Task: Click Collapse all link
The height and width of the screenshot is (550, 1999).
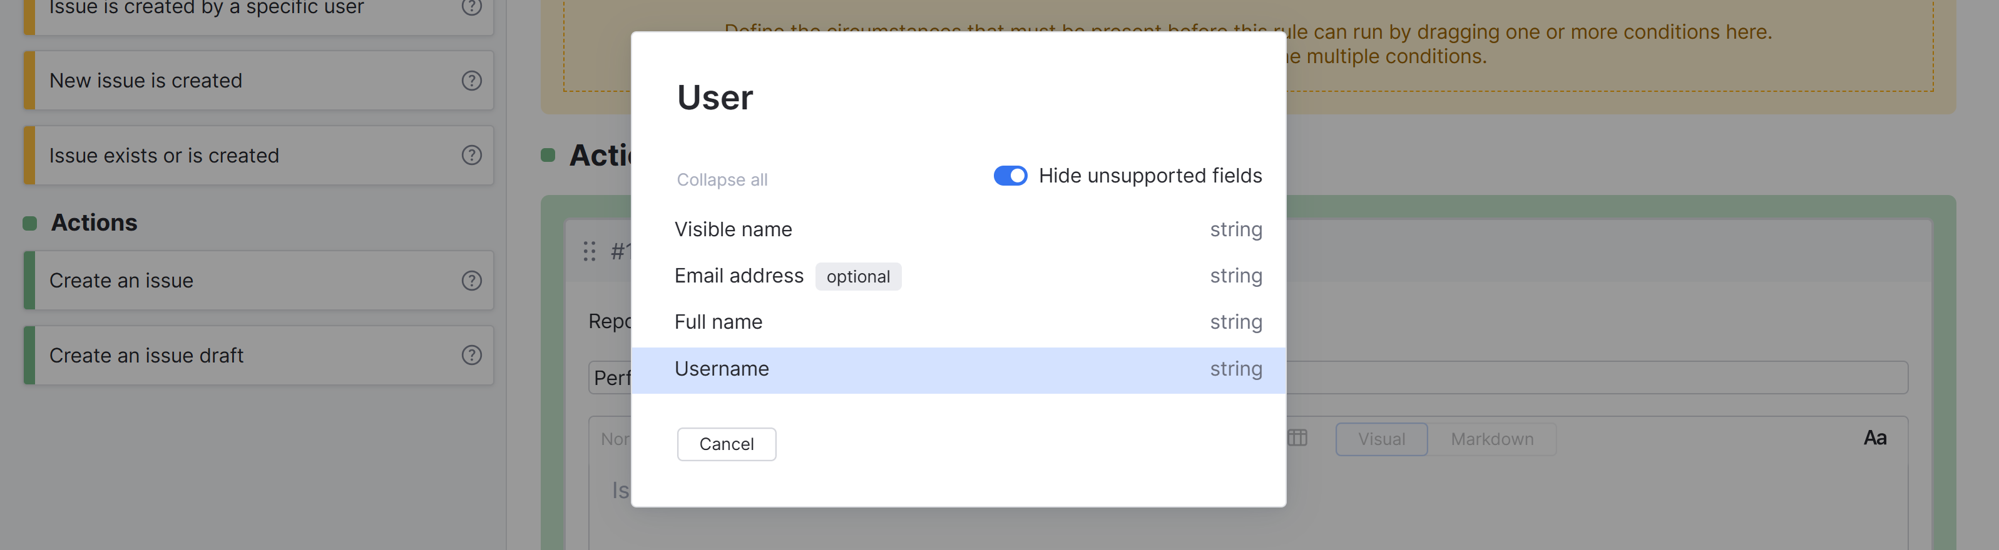Action: [722, 180]
